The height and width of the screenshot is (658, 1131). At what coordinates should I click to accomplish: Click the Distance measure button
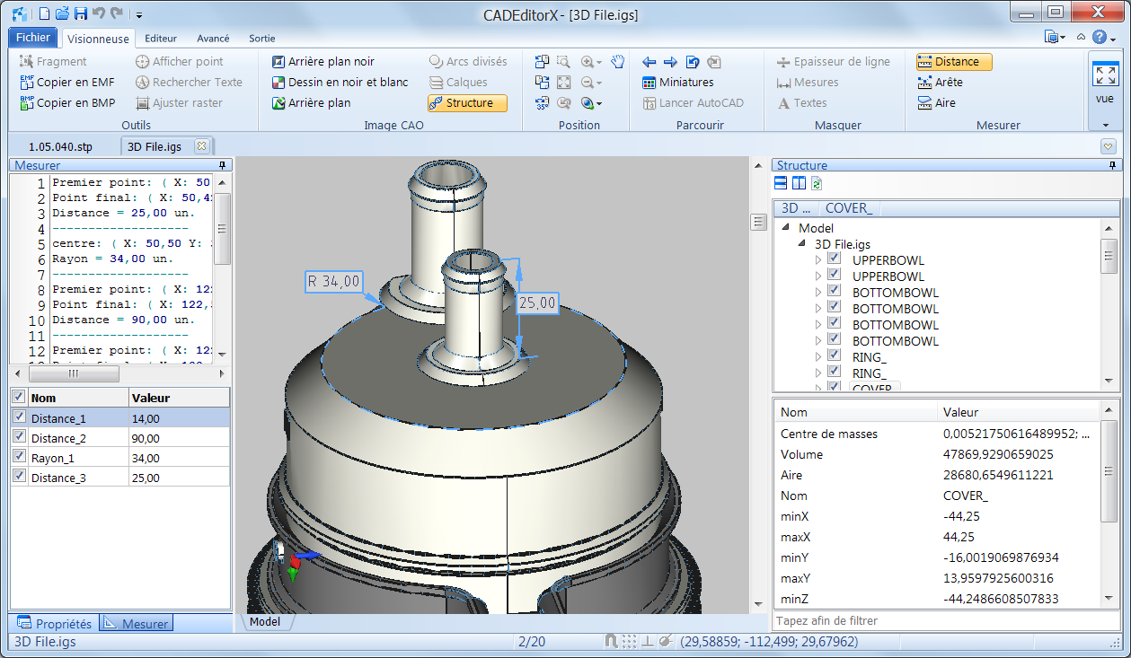click(954, 62)
